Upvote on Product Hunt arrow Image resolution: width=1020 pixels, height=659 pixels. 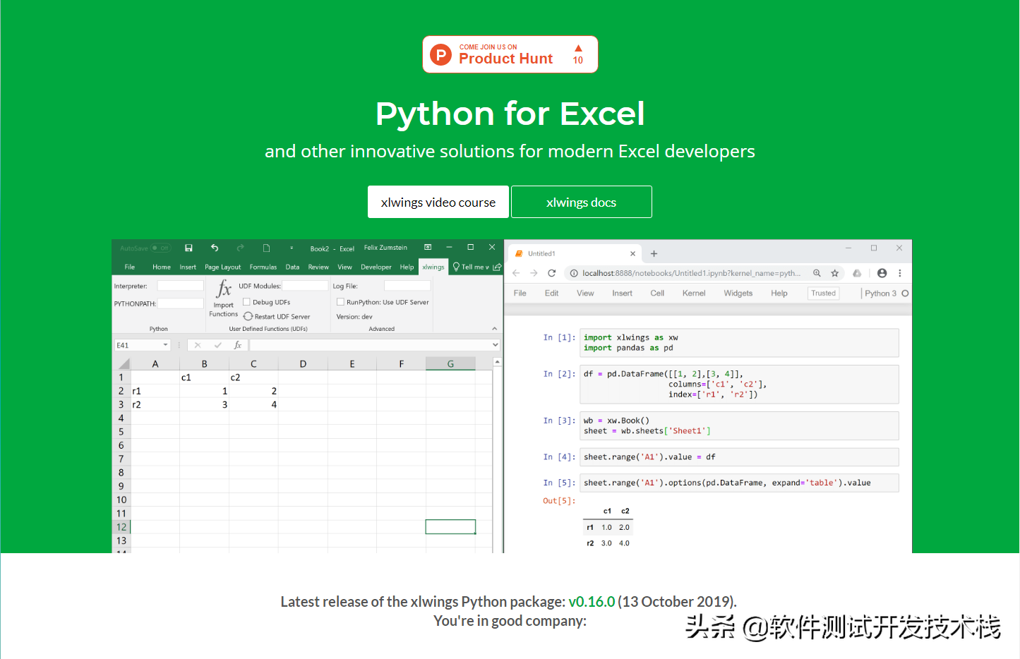[578, 48]
